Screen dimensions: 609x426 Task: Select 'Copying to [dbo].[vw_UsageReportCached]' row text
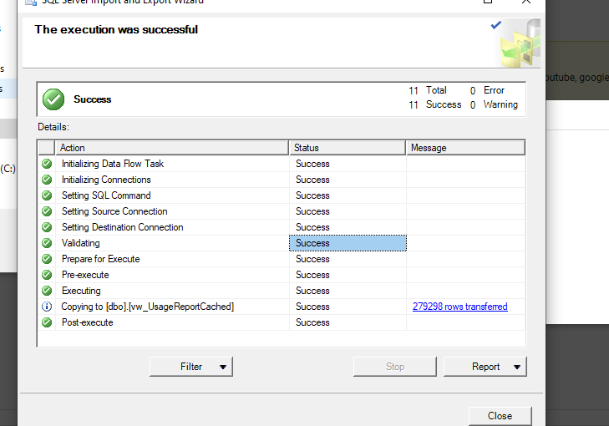pos(148,307)
